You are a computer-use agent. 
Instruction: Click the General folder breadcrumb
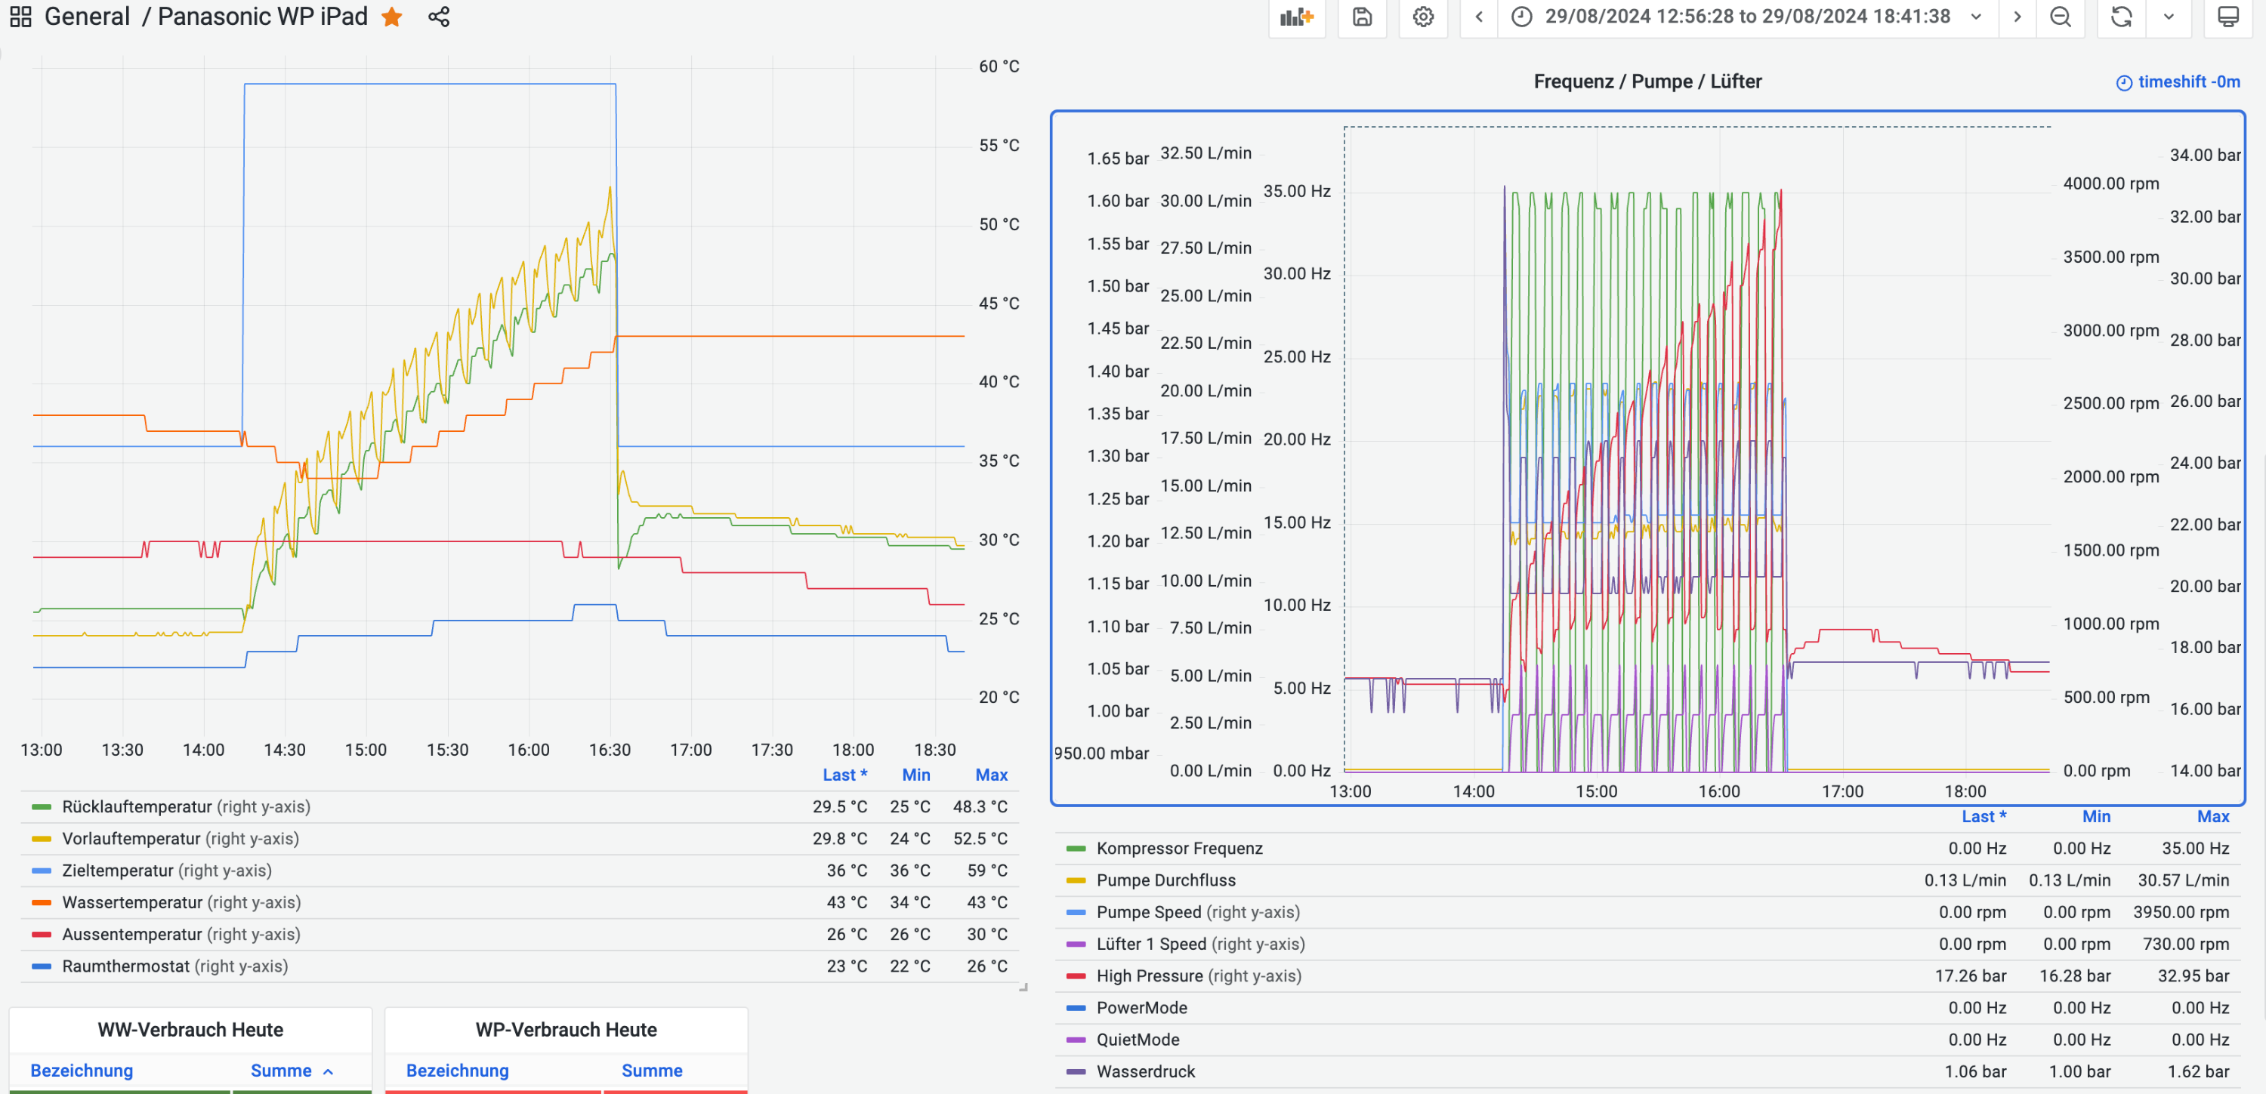(87, 17)
